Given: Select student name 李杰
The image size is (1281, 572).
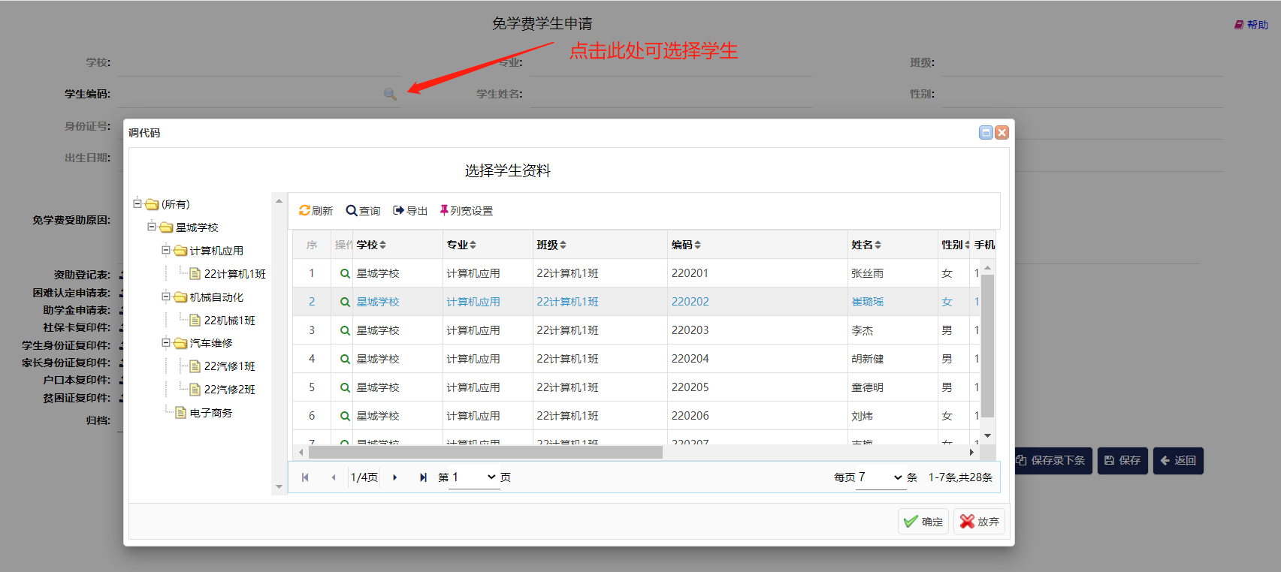Looking at the screenshot, I should coord(863,330).
